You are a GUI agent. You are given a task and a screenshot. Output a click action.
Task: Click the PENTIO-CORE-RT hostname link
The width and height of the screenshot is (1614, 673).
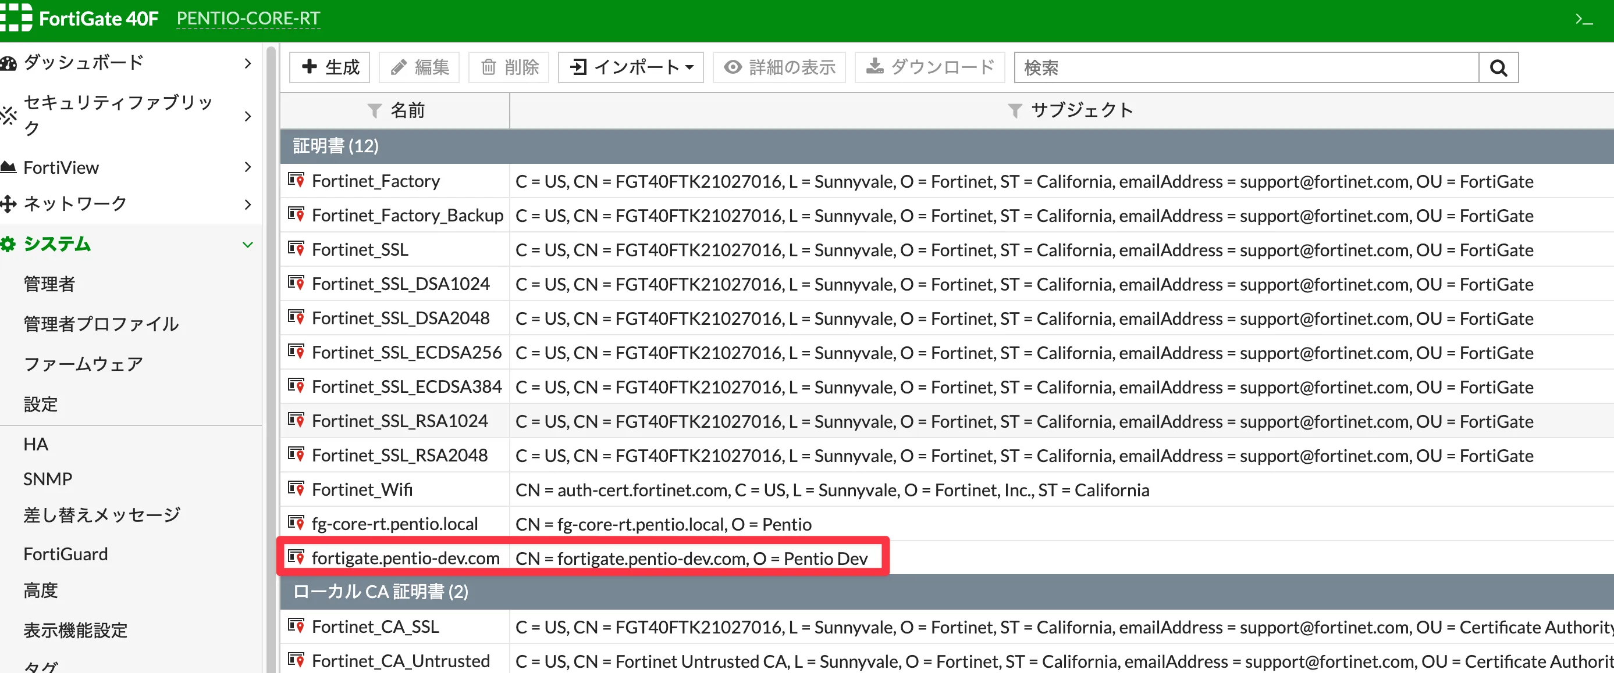(x=248, y=19)
